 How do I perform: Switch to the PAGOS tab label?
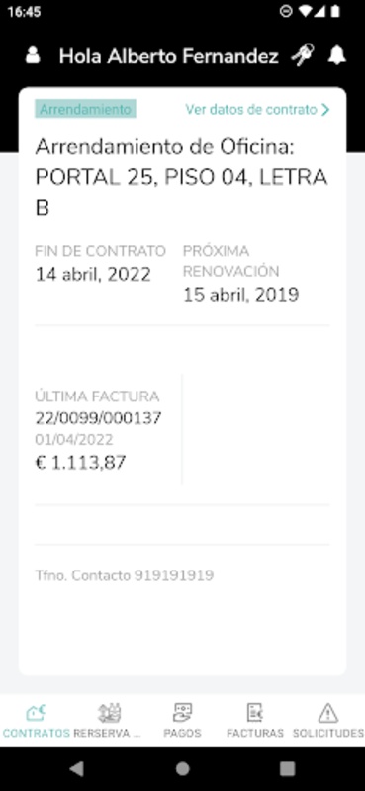pyautogui.click(x=182, y=733)
